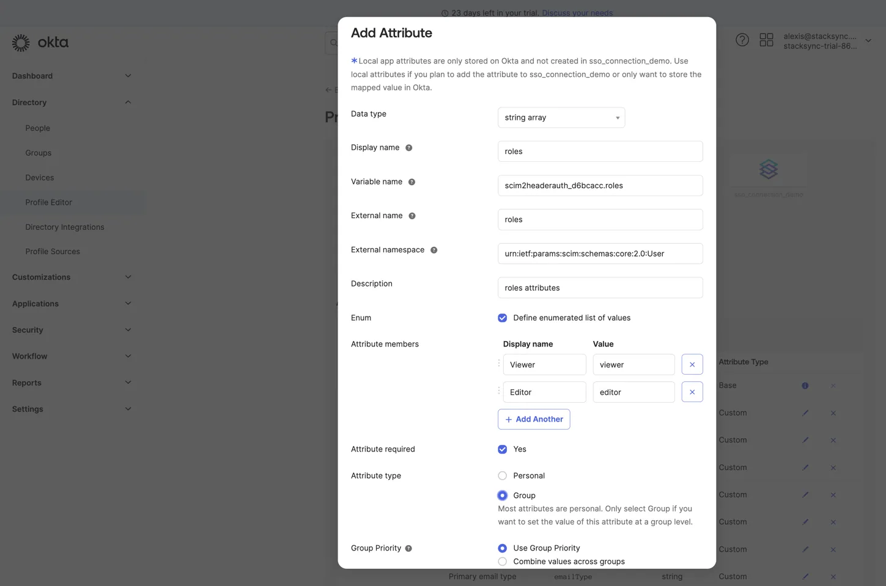Click the Variable name input field

[x=600, y=186]
